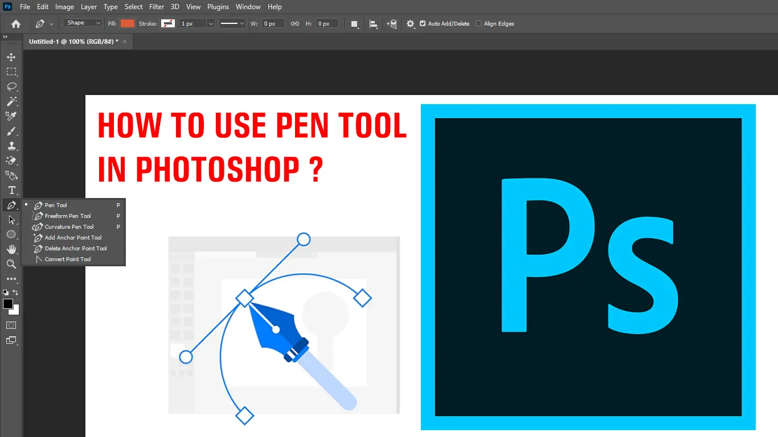Select the Clone Stamp tool
Screen dimensions: 778x437
pos(11,146)
